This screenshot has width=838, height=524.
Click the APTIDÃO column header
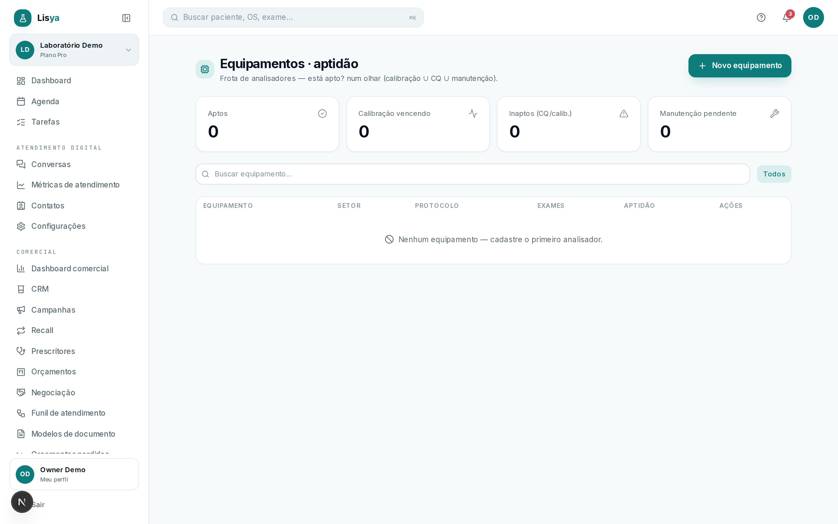(x=639, y=206)
